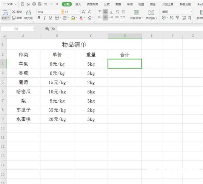Screen dimensions: 203x184
Task: Select cell containing 哈密瓜
Action: click(x=23, y=91)
